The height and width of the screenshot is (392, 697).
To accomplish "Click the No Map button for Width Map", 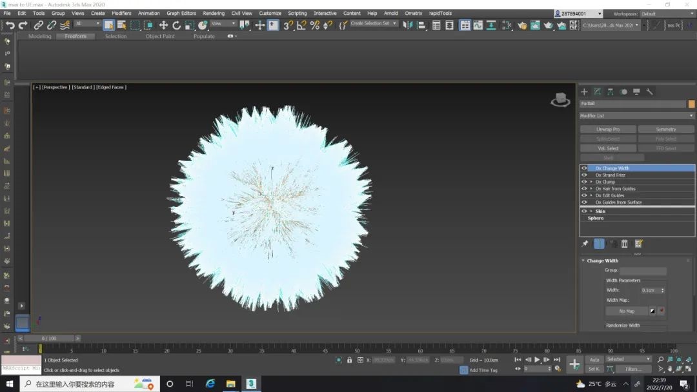I will tap(627, 311).
